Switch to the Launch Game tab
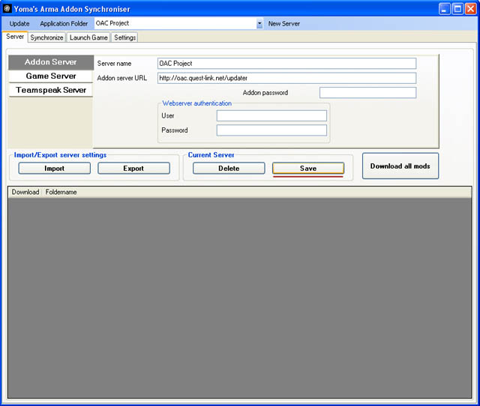This screenshot has height=406, width=480. tap(88, 37)
